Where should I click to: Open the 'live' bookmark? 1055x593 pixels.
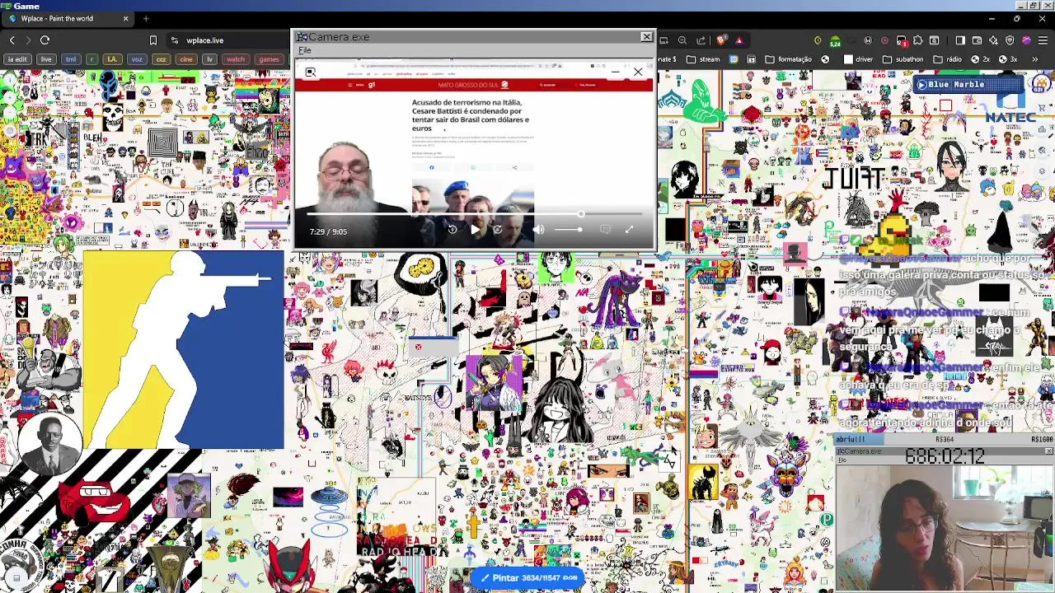45,59
